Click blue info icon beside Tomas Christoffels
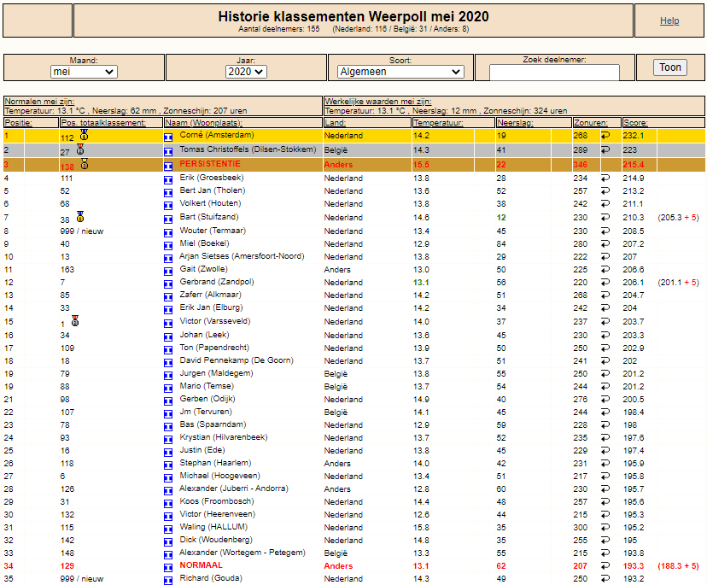This screenshot has width=707, height=585. tap(168, 151)
